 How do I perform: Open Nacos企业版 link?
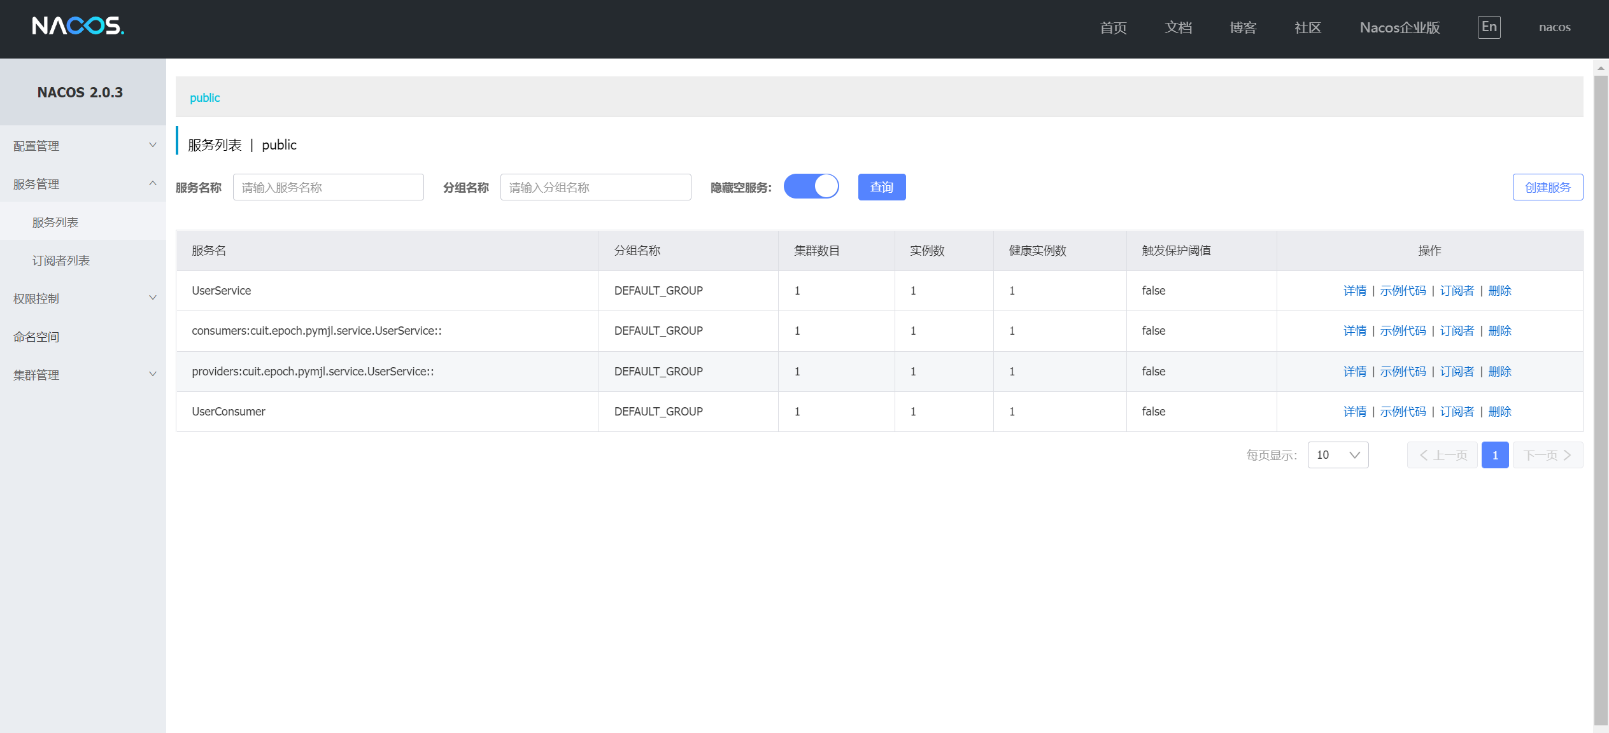pos(1400,27)
